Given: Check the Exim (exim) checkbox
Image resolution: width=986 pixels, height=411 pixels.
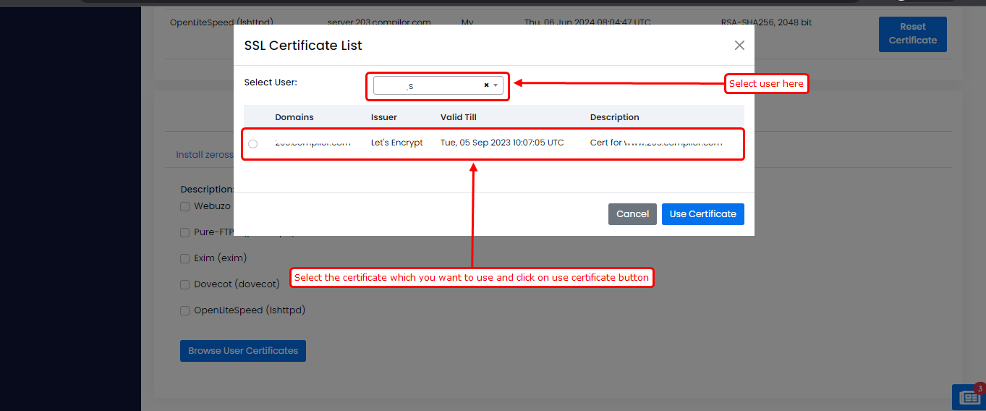Looking at the screenshot, I should click(184, 258).
